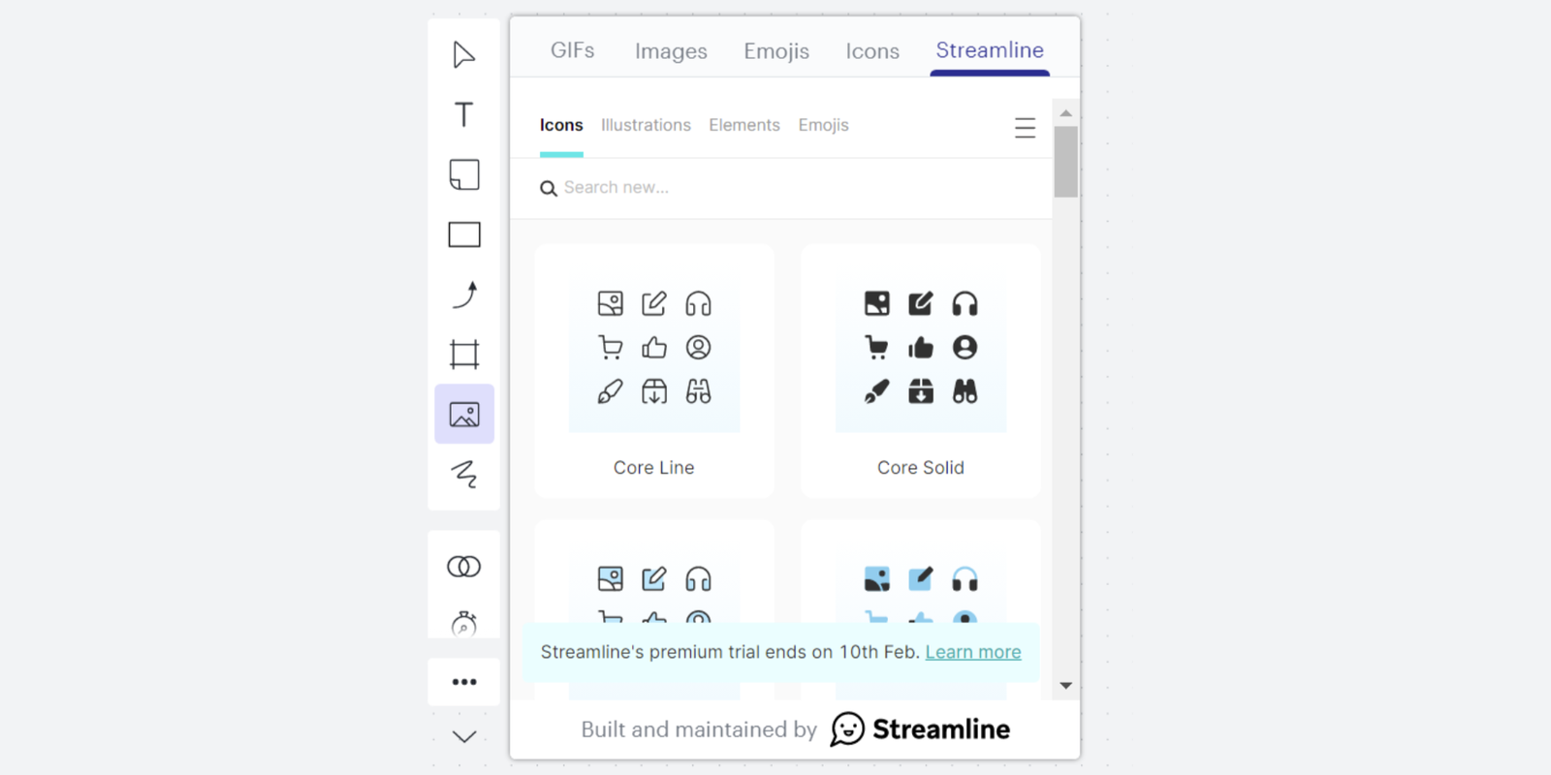Screen dimensions: 1551x775
Task: Click shopping cart icon in Core Line set
Action: (611, 348)
